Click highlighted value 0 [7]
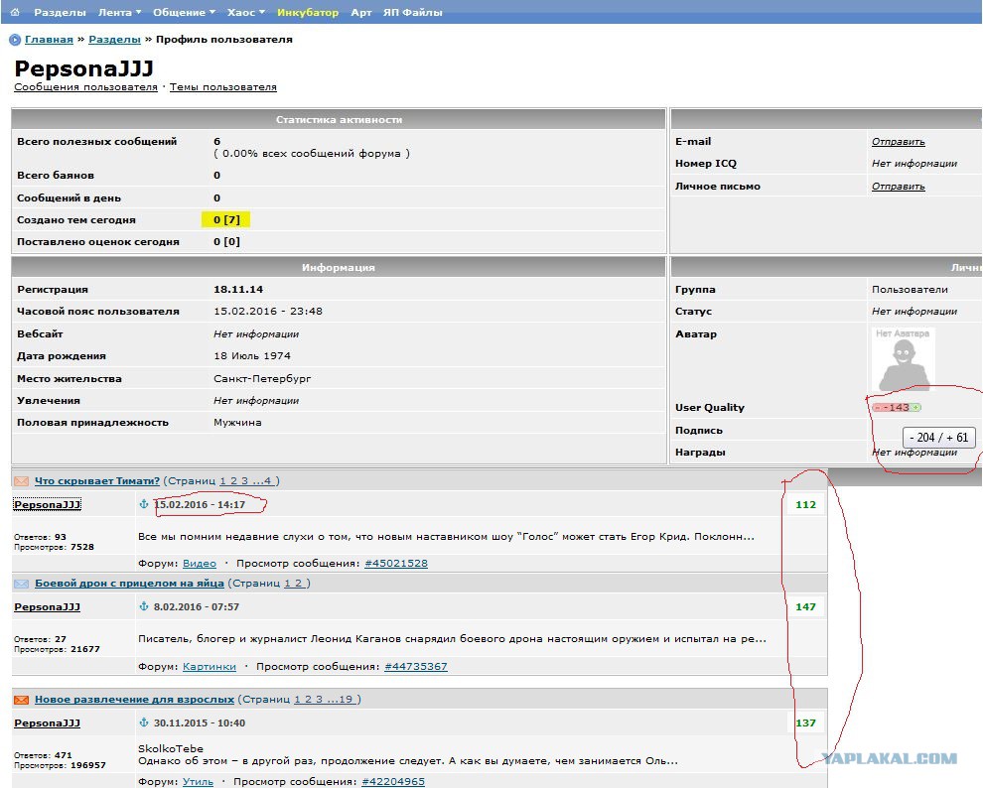 (226, 220)
